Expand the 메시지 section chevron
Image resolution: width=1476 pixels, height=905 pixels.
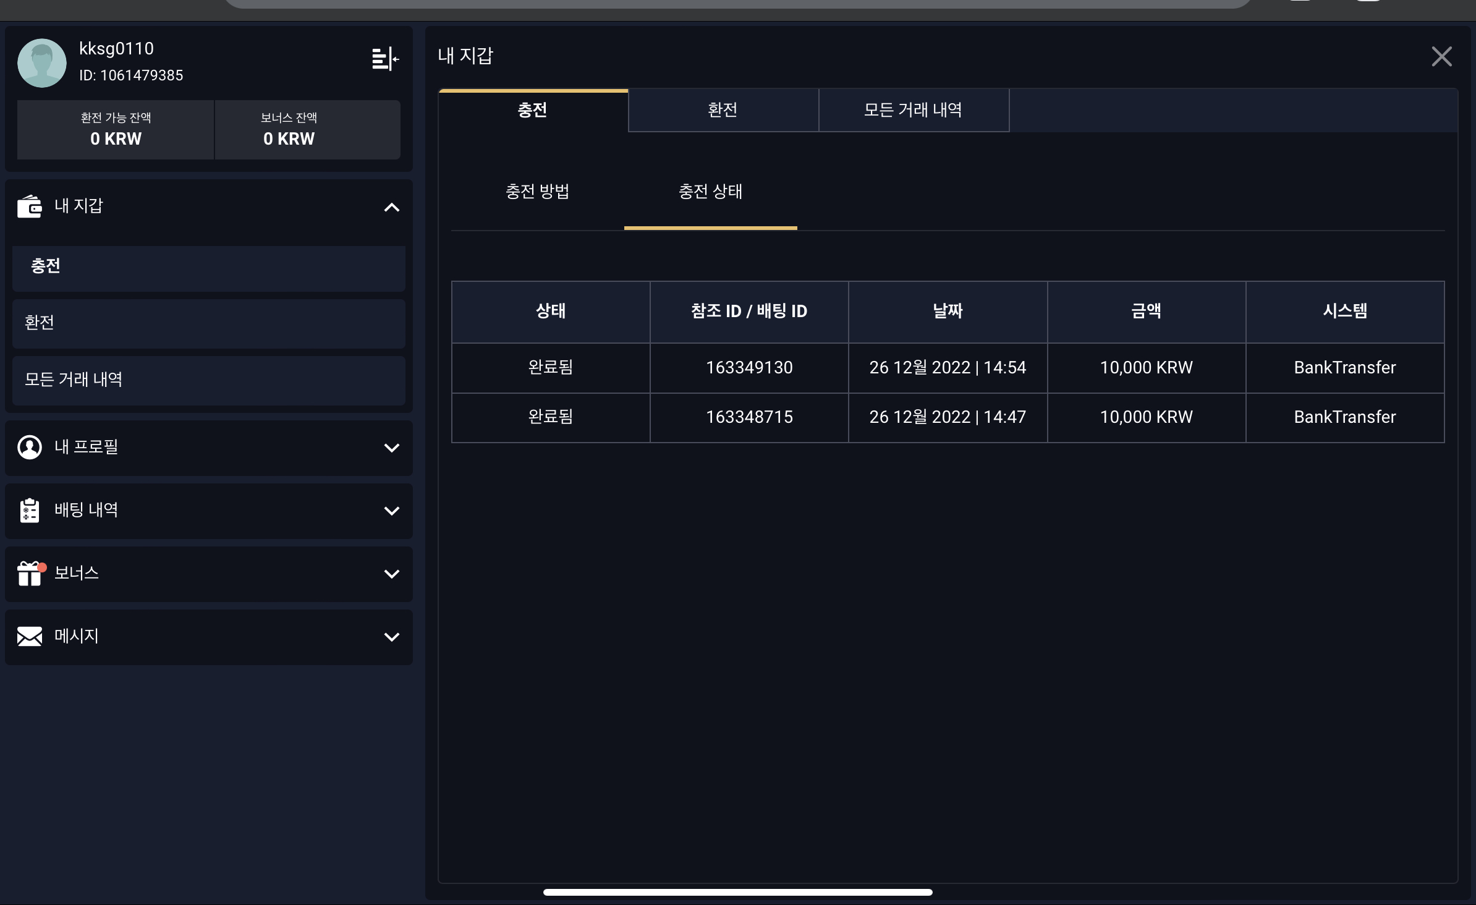click(x=392, y=637)
